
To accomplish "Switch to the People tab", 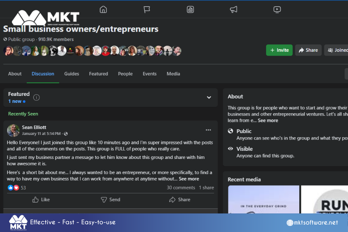I will 125,74.
